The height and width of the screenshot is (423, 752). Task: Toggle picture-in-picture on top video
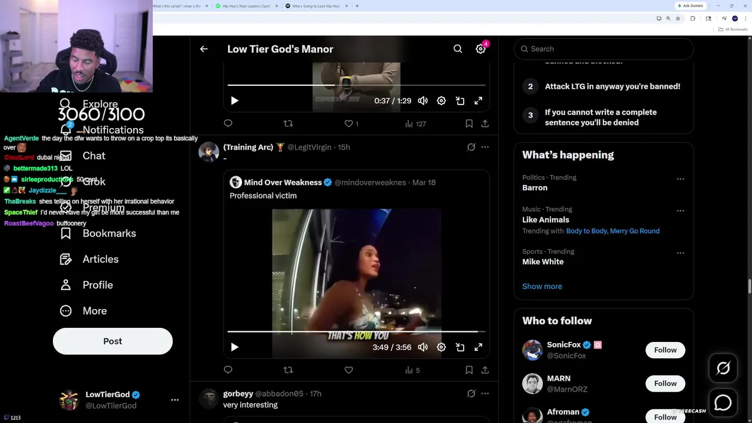point(460,100)
